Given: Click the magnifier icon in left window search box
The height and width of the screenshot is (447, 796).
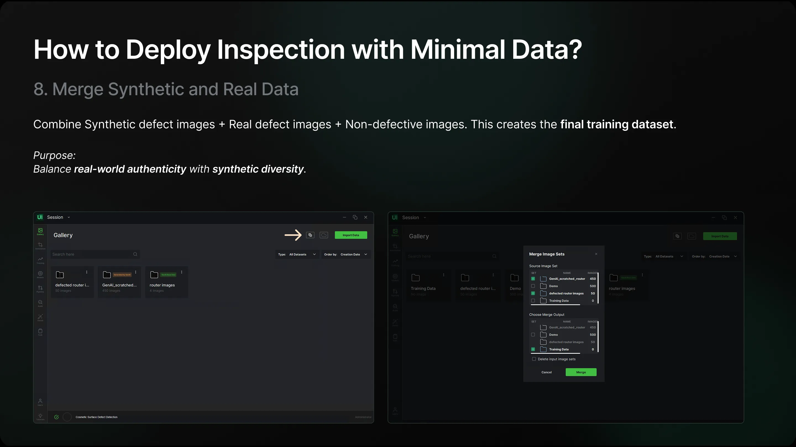Looking at the screenshot, I should point(135,254).
